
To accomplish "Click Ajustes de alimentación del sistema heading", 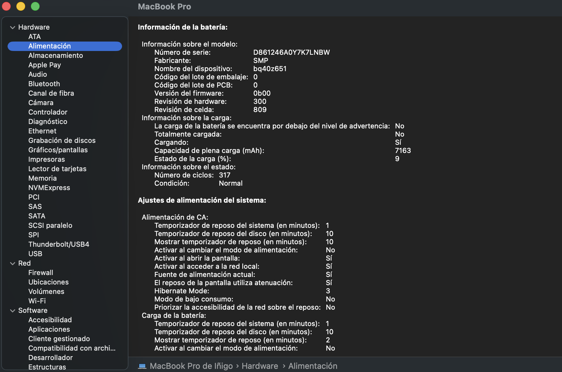I will click(202, 200).
